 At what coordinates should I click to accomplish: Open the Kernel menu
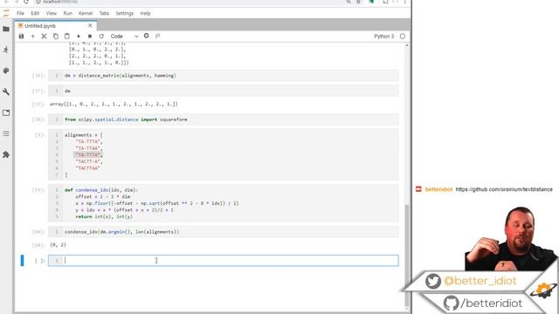tap(86, 13)
